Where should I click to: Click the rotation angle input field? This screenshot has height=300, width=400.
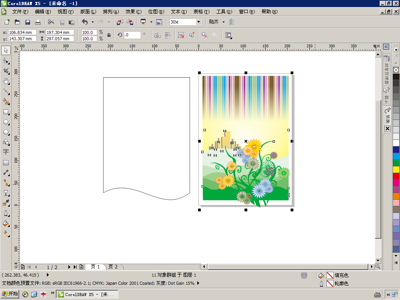pyautogui.click(x=132, y=35)
